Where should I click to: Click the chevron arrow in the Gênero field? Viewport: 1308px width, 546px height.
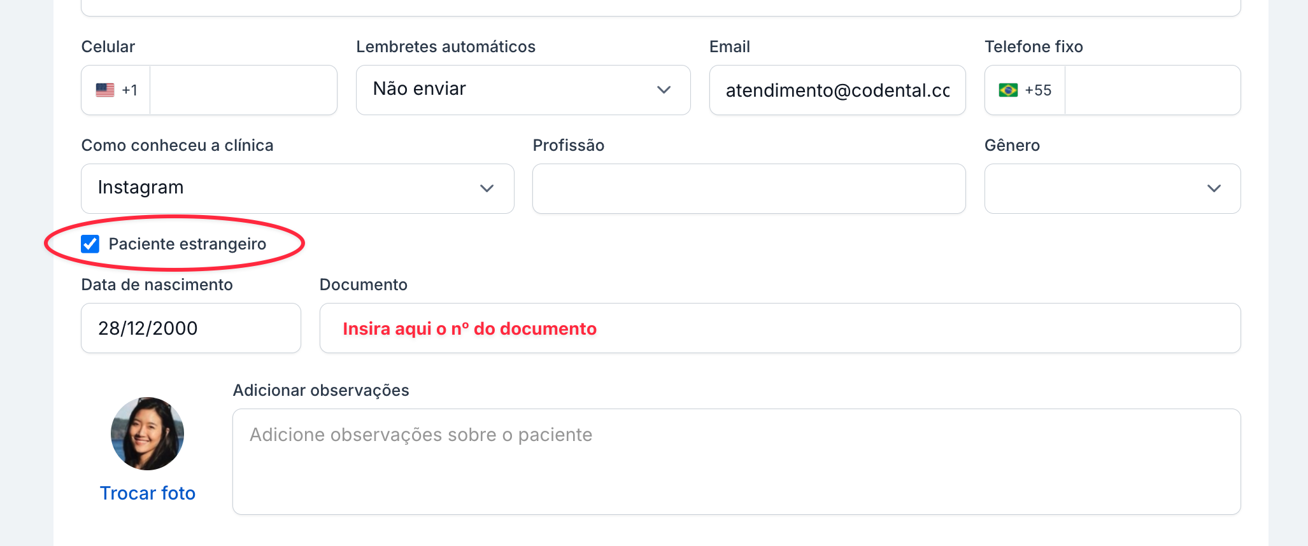click(x=1214, y=188)
